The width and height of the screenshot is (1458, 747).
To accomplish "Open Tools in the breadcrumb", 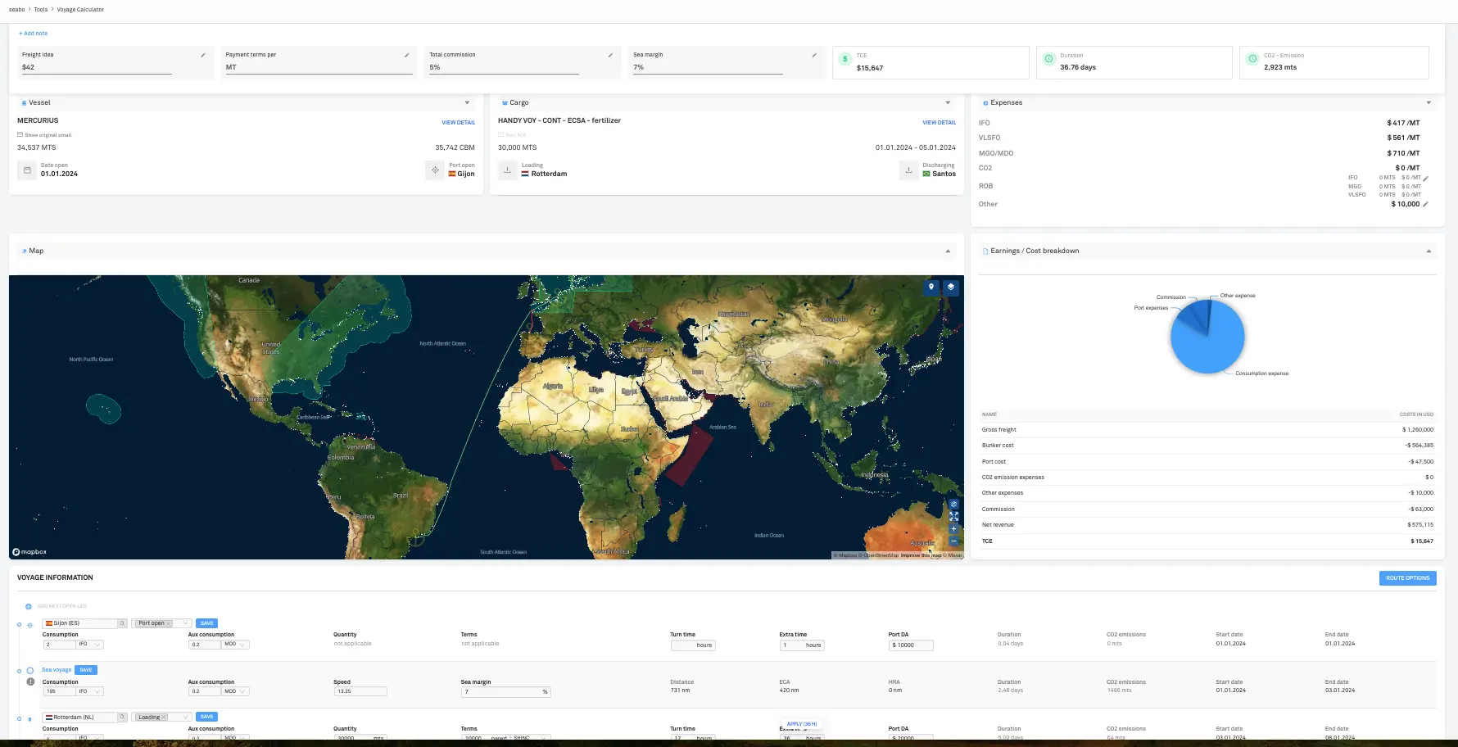I will (41, 10).
